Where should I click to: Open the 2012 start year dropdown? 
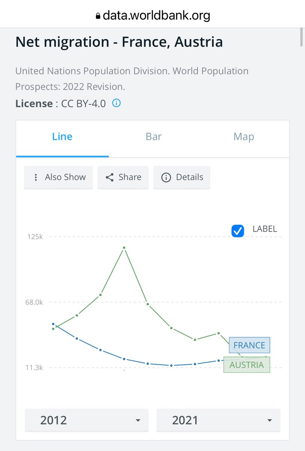87,420
